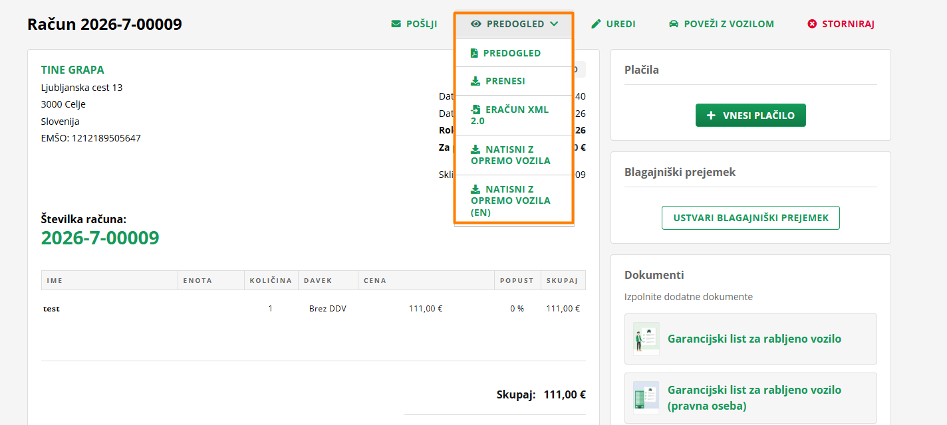Open Uredi to edit the invoice
This screenshot has height=425, width=947.
pos(614,24)
